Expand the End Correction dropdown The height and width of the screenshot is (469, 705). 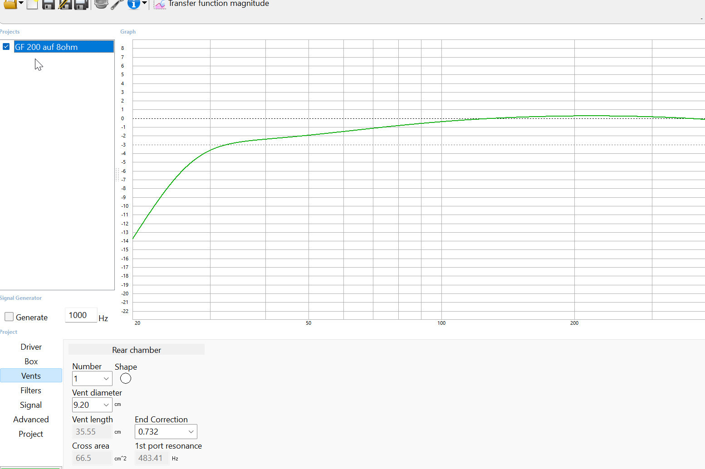[x=191, y=432]
